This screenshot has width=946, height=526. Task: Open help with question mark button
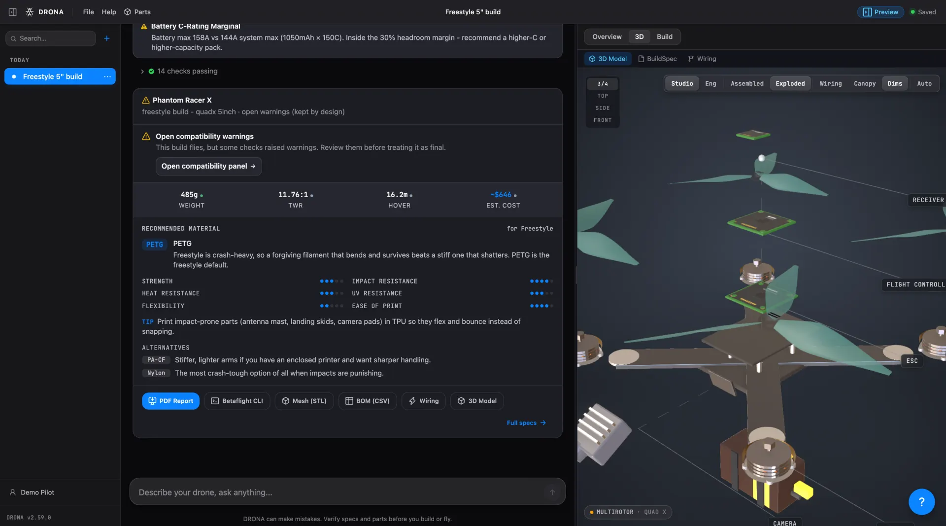921,502
